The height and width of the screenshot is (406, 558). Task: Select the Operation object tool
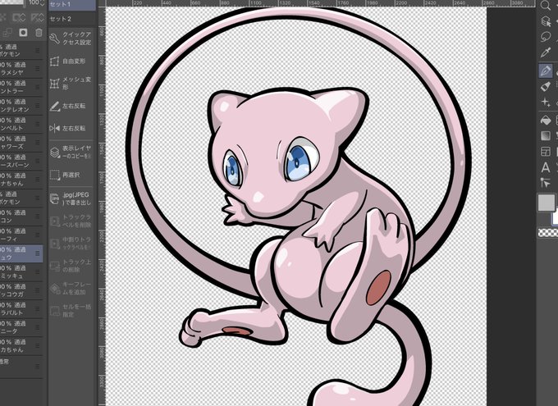pos(546,21)
